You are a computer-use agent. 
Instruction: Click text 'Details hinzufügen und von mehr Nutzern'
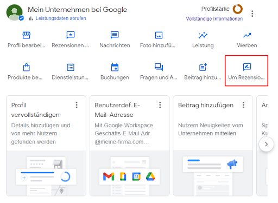tap(41, 129)
